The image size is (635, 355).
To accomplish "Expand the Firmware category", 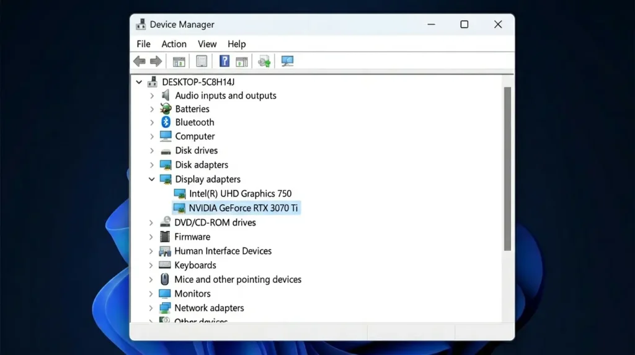I will coord(151,237).
